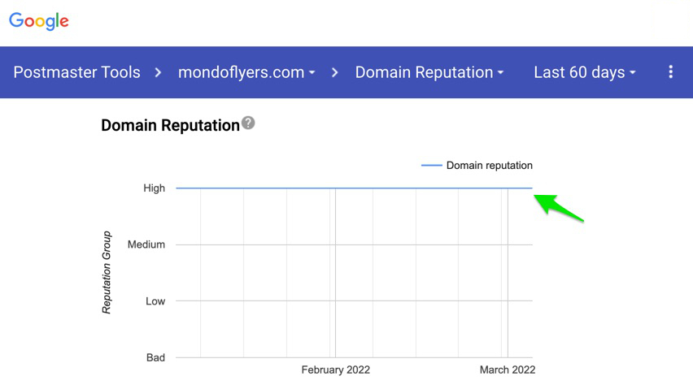Image resolution: width=693 pixels, height=389 pixels.
Task: Click the March 2022 axis label
Action: tap(508, 370)
